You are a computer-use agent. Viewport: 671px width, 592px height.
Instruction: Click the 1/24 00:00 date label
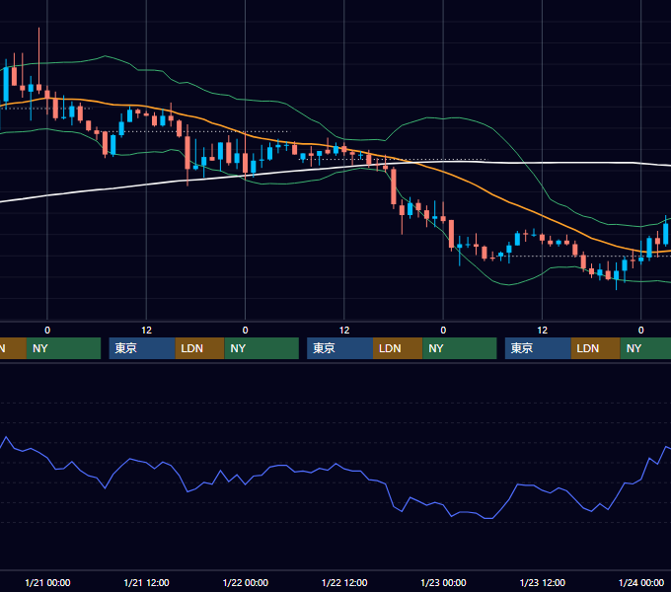(641, 582)
